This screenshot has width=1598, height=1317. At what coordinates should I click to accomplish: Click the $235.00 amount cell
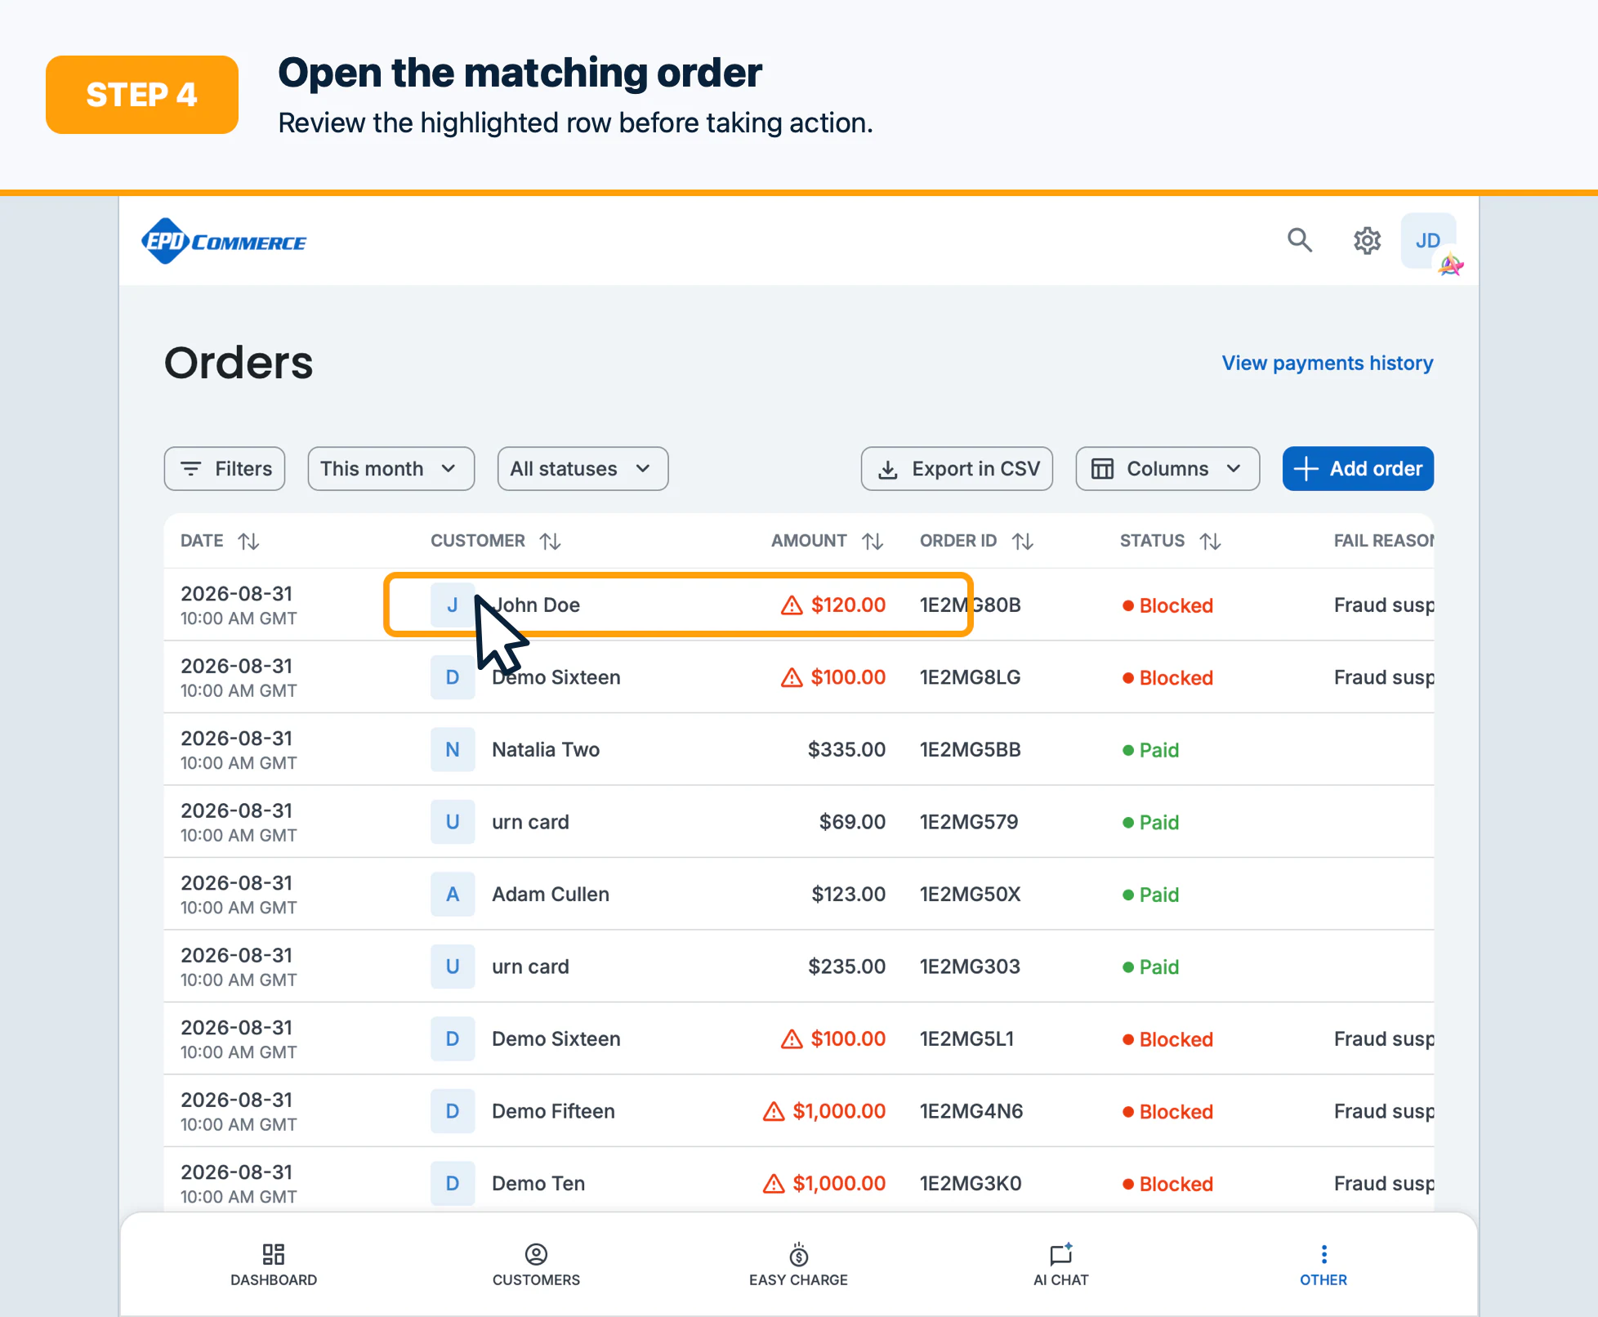pos(846,967)
